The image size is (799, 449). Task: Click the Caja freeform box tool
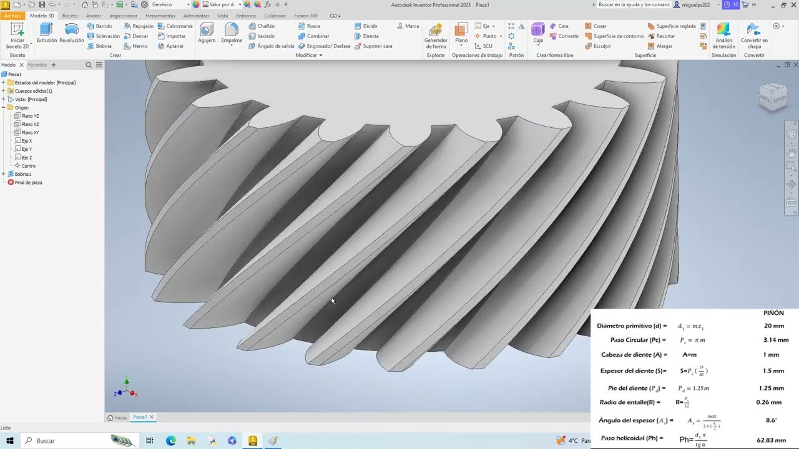tap(538, 34)
